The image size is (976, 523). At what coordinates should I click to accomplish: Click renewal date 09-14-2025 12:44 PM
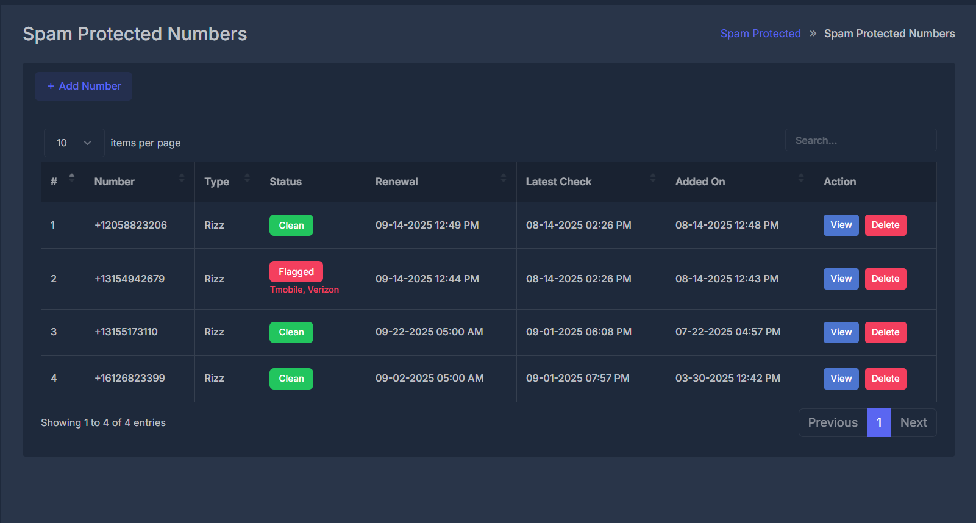click(427, 279)
